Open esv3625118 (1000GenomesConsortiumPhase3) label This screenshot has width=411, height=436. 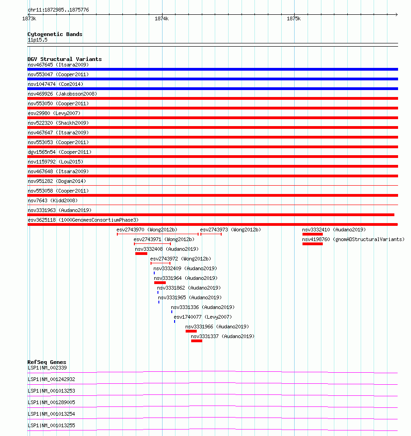83,220
